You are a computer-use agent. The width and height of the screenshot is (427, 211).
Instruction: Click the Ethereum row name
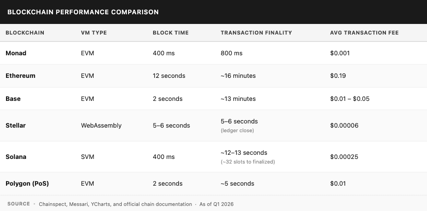pyautogui.click(x=20, y=76)
